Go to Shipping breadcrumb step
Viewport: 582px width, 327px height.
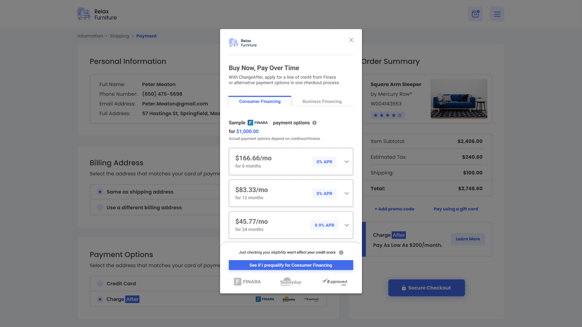click(120, 36)
